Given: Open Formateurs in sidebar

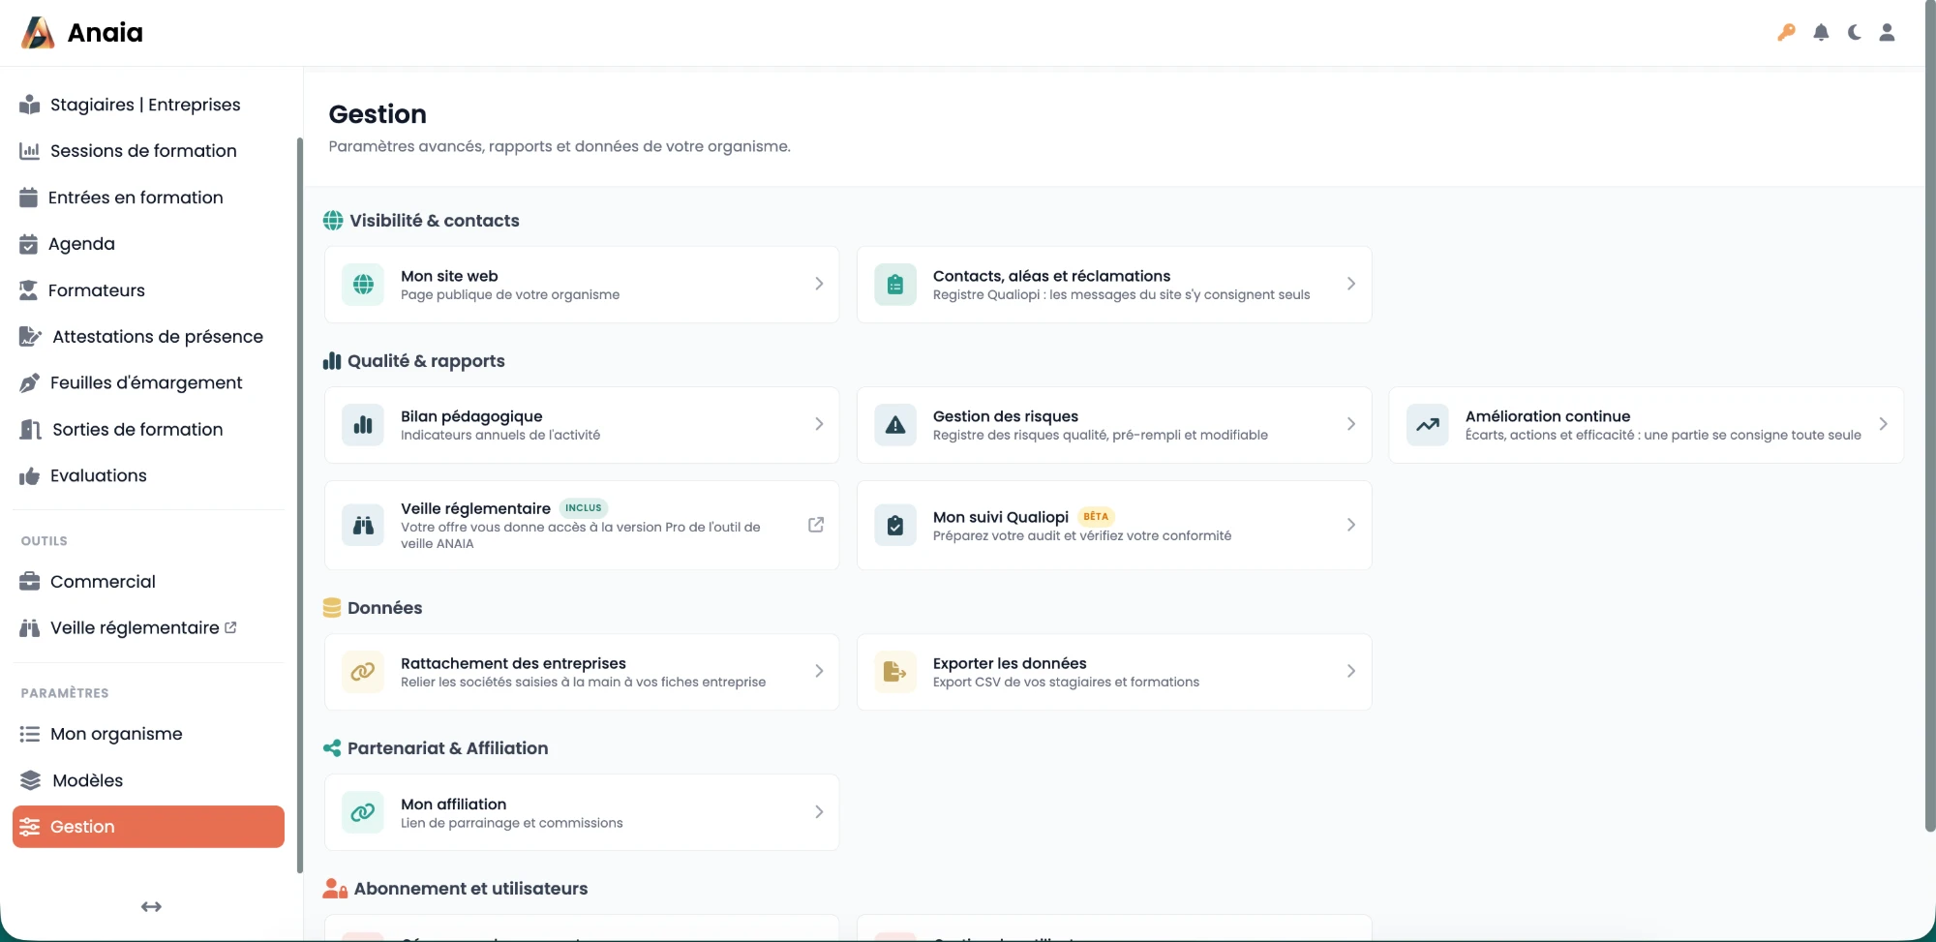Looking at the screenshot, I should click(x=97, y=290).
